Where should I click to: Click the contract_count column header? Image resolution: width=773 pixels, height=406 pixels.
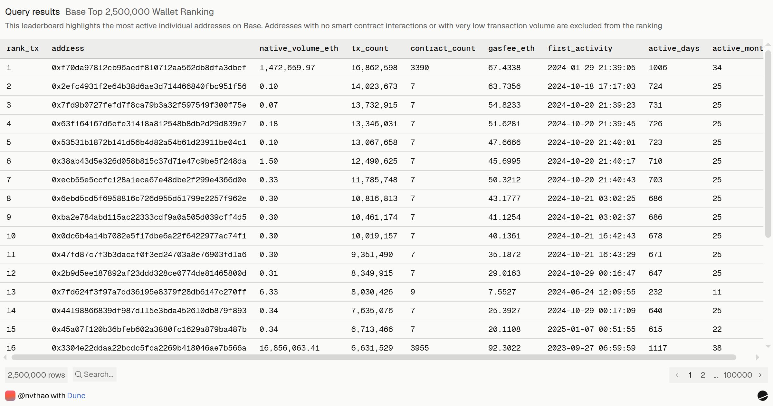coord(443,48)
